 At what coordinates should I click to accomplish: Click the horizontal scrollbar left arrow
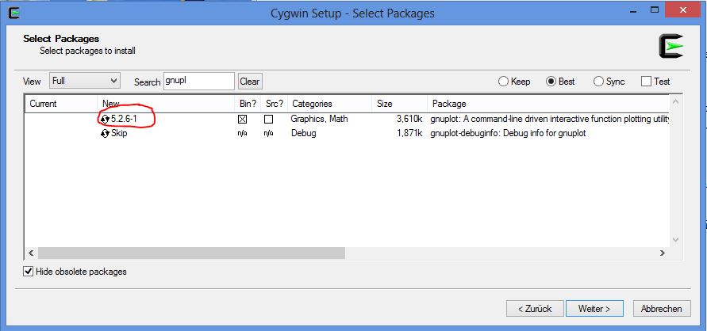(31, 253)
